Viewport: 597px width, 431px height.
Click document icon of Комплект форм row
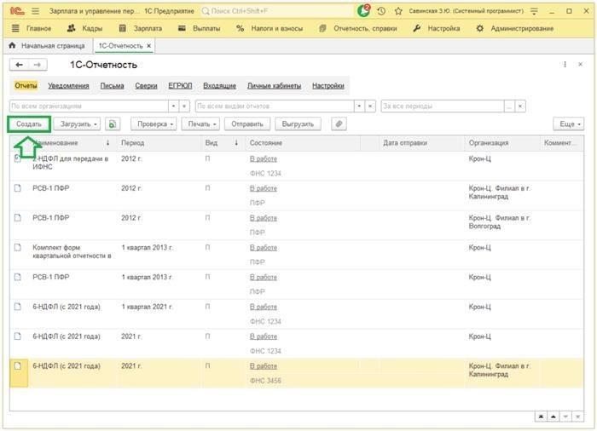pyautogui.click(x=18, y=247)
